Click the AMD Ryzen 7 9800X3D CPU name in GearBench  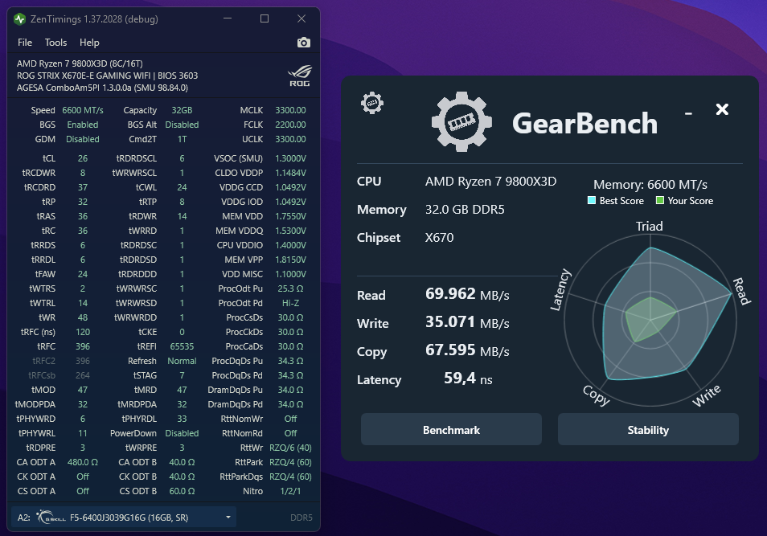click(490, 182)
